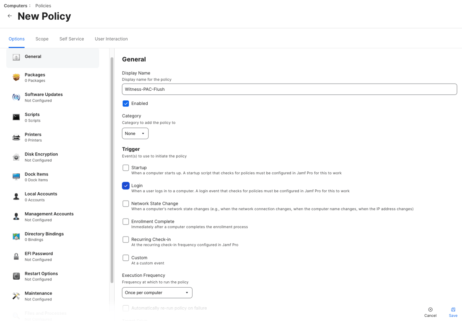Select the Disk Encryption icon
The image size is (462, 321).
(x=16, y=157)
